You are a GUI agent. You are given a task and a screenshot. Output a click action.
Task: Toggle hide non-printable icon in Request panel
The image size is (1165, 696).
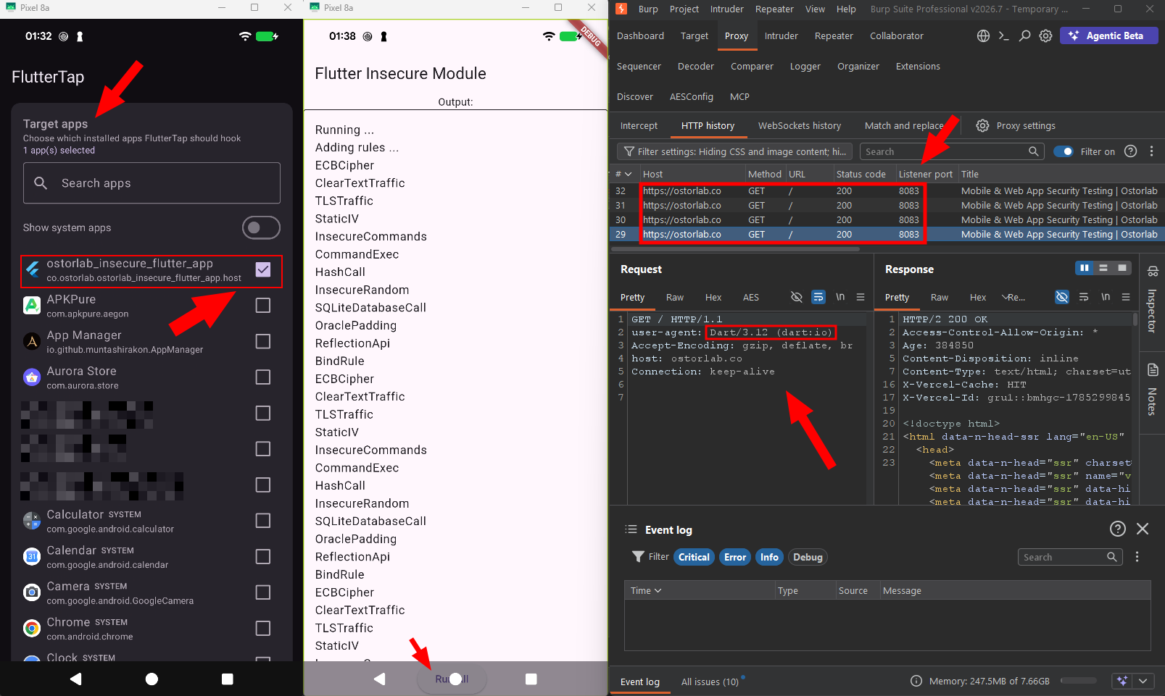coord(796,297)
